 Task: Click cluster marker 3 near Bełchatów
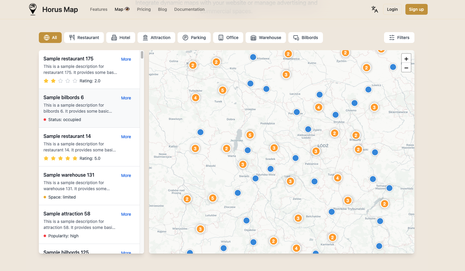[x=298, y=218]
